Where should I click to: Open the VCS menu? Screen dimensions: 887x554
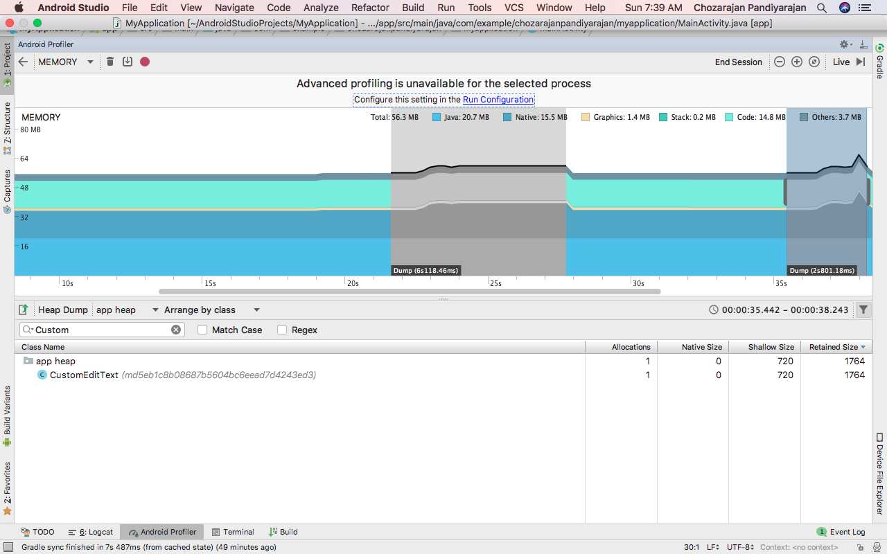pos(514,8)
